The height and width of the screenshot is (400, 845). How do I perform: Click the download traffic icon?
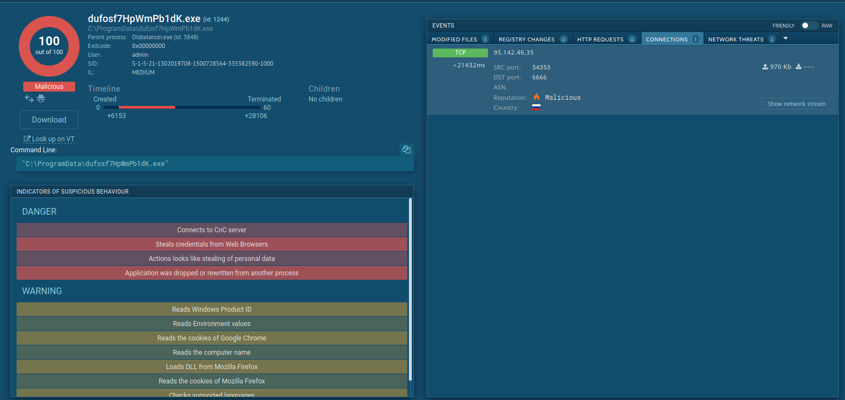point(799,67)
